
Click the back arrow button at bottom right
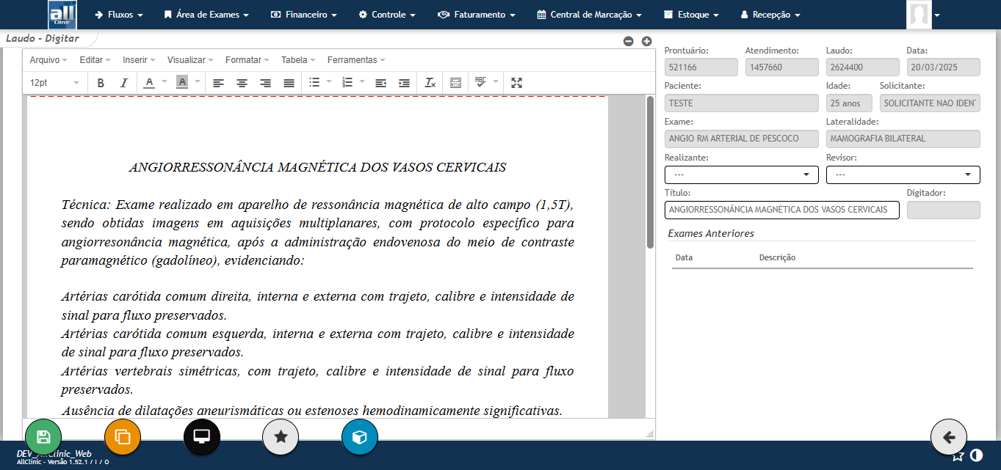[x=948, y=436]
